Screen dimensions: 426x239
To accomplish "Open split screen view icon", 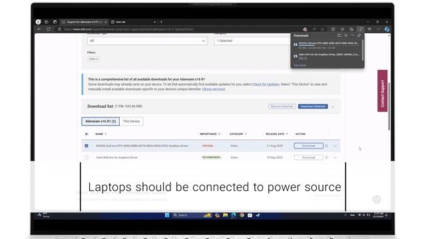I will 333,29.
